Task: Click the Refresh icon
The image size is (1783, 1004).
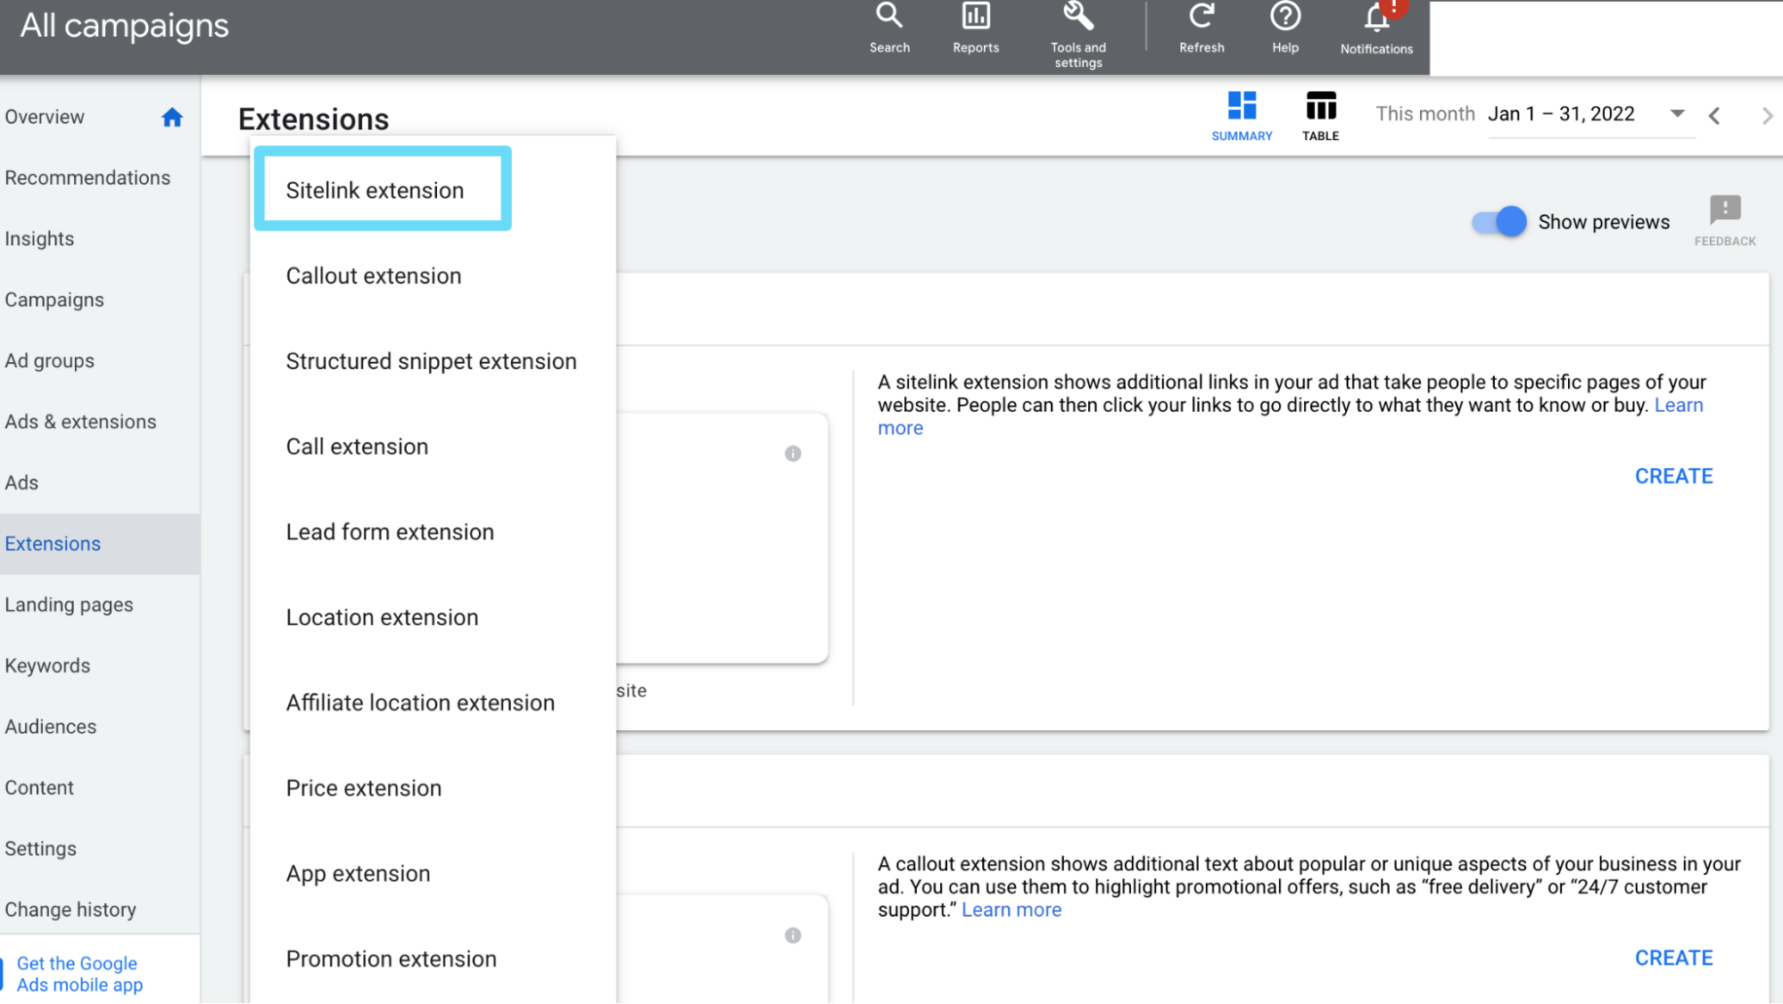Action: [x=1201, y=16]
